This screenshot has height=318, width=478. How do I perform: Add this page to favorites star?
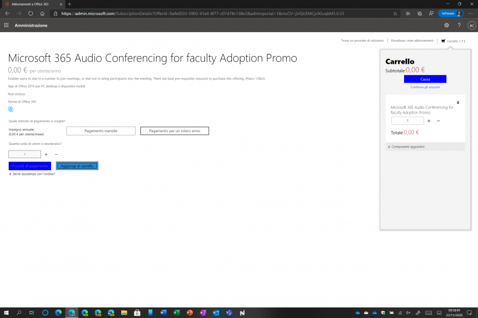[395, 13]
